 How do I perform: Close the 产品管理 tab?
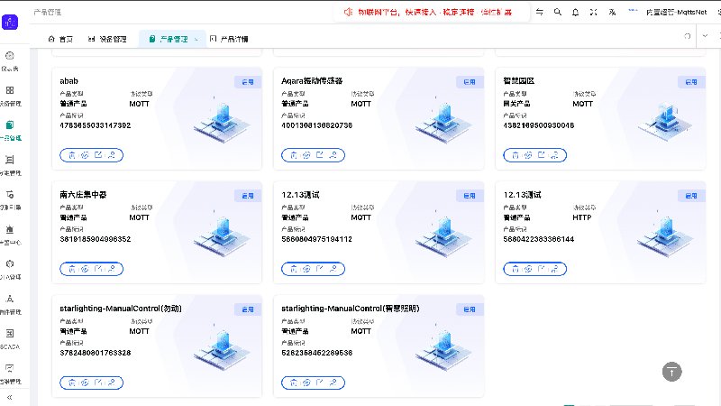coord(196,39)
